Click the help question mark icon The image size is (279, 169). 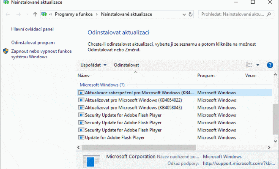[x=270, y=65]
